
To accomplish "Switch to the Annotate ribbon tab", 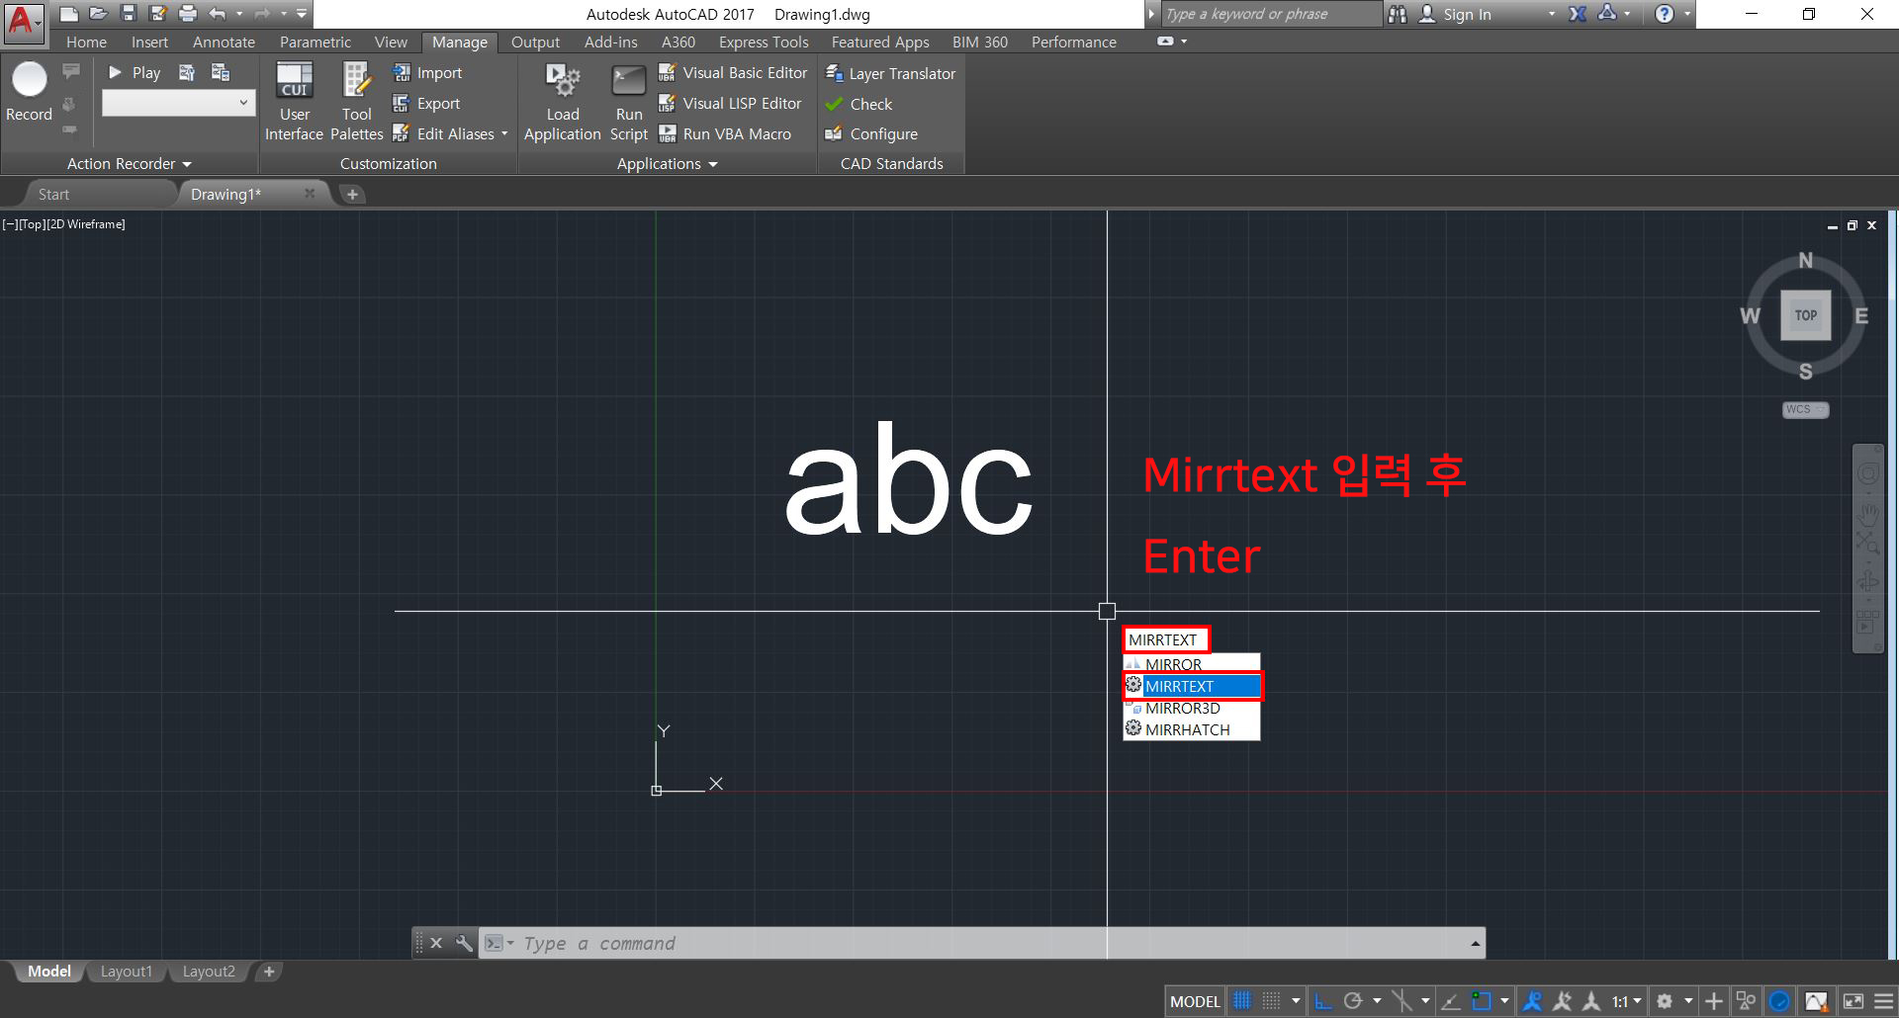I will [x=224, y=42].
